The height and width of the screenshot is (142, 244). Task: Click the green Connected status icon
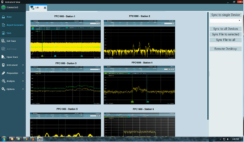tap(3, 7)
